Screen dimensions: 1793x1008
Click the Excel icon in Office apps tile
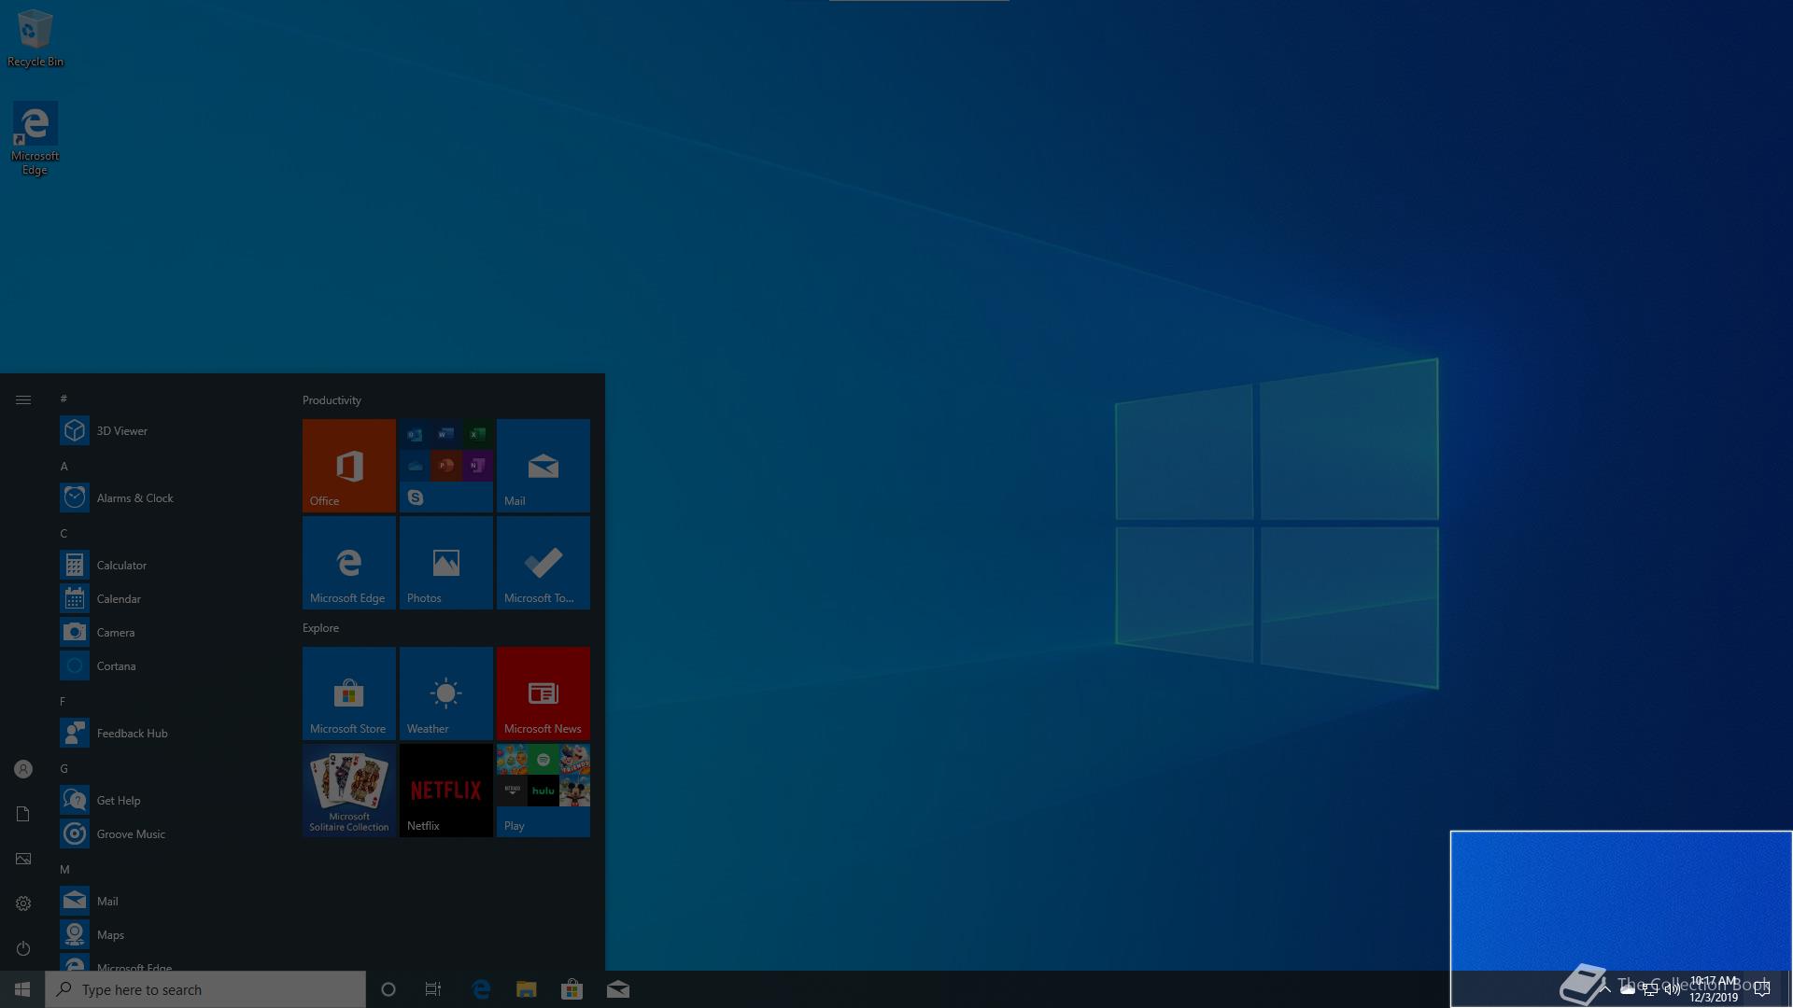tap(477, 434)
